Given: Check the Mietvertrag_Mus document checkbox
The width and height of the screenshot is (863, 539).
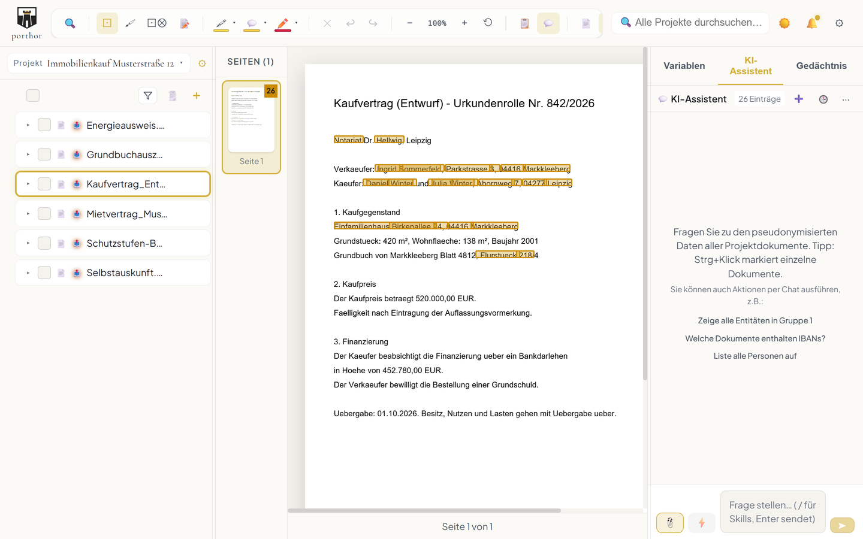Looking at the screenshot, I should click(44, 214).
